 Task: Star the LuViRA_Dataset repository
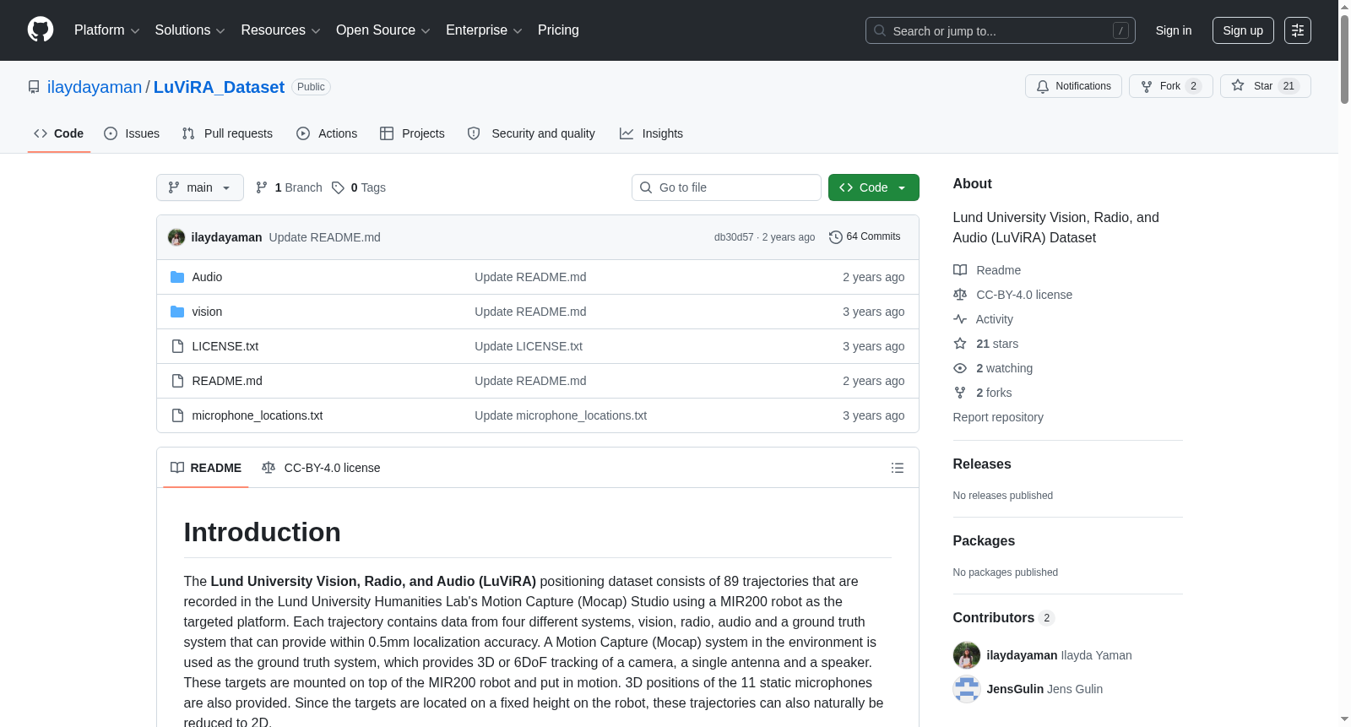pos(1265,86)
